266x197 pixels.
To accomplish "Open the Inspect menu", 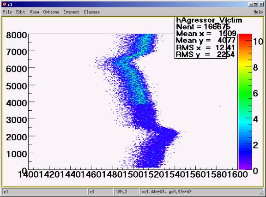I will click(72, 12).
